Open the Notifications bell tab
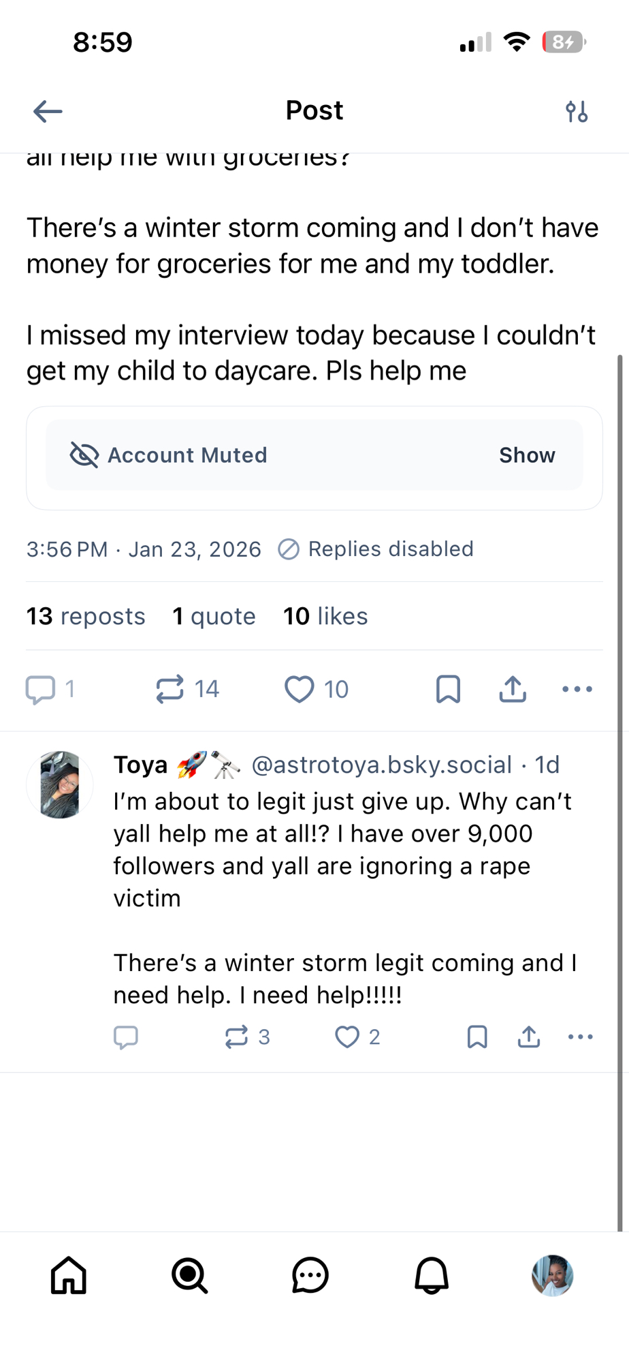The image size is (629, 1363). tap(432, 1275)
